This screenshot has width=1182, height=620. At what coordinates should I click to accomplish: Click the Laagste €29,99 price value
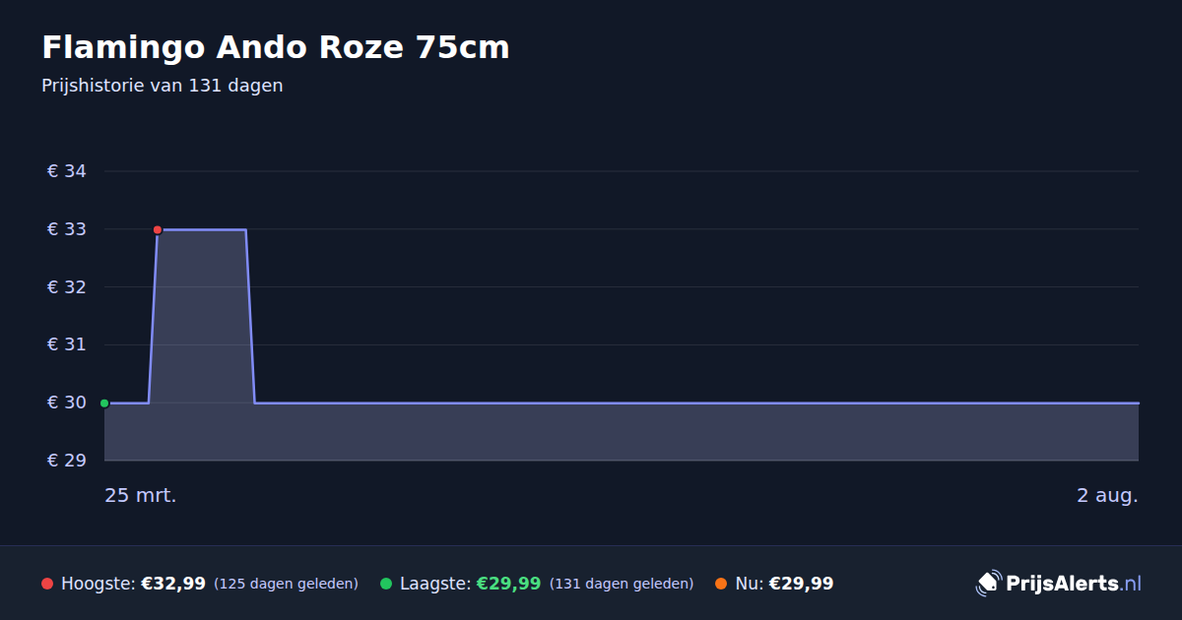click(508, 584)
